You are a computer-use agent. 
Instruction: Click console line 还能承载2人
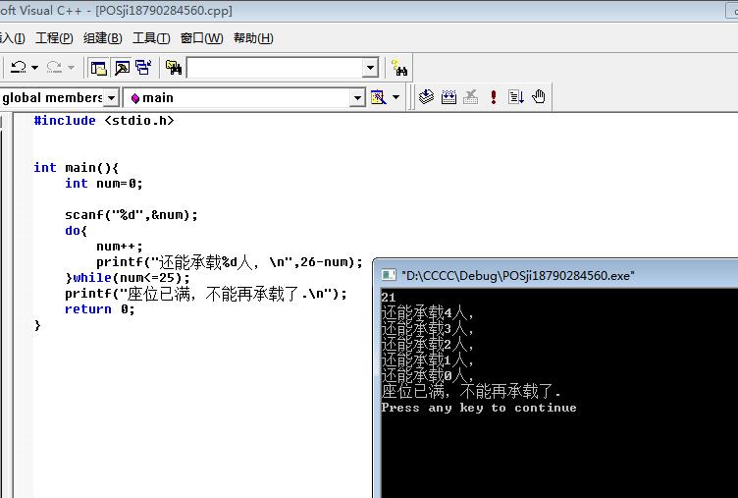427,345
